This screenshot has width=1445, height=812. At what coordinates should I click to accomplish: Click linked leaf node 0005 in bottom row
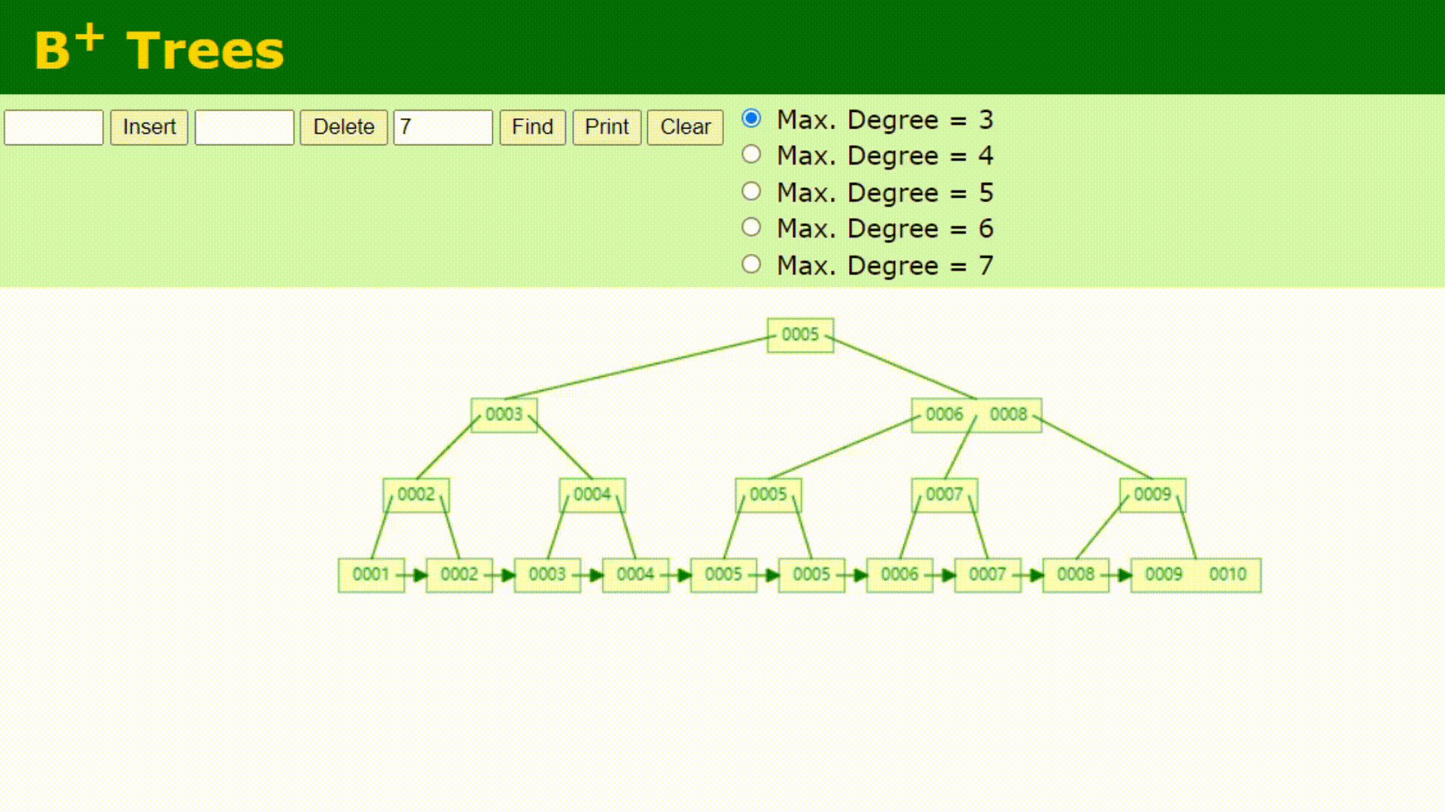723,574
